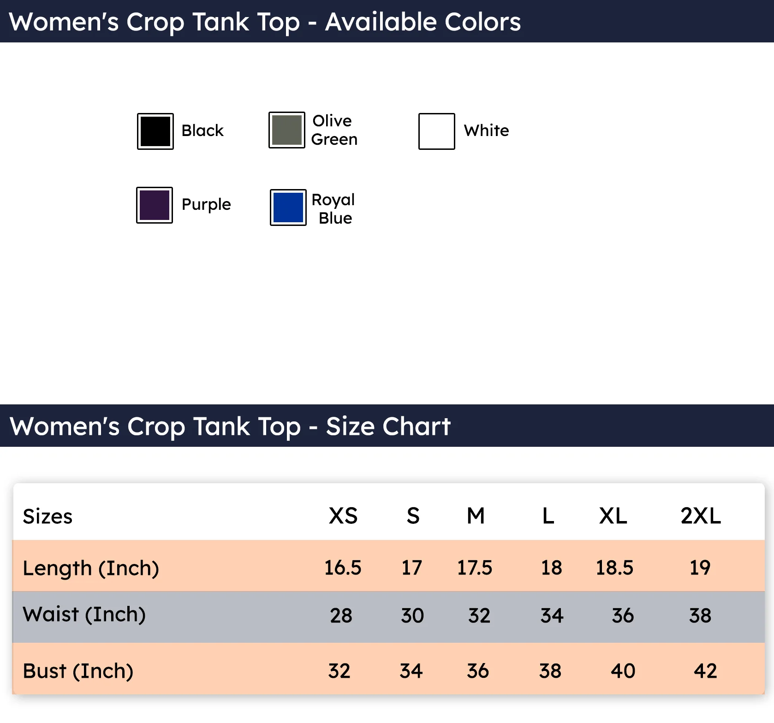
Task: Click the Waist (Inch) row label
Action: pyautogui.click(x=84, y=615)
